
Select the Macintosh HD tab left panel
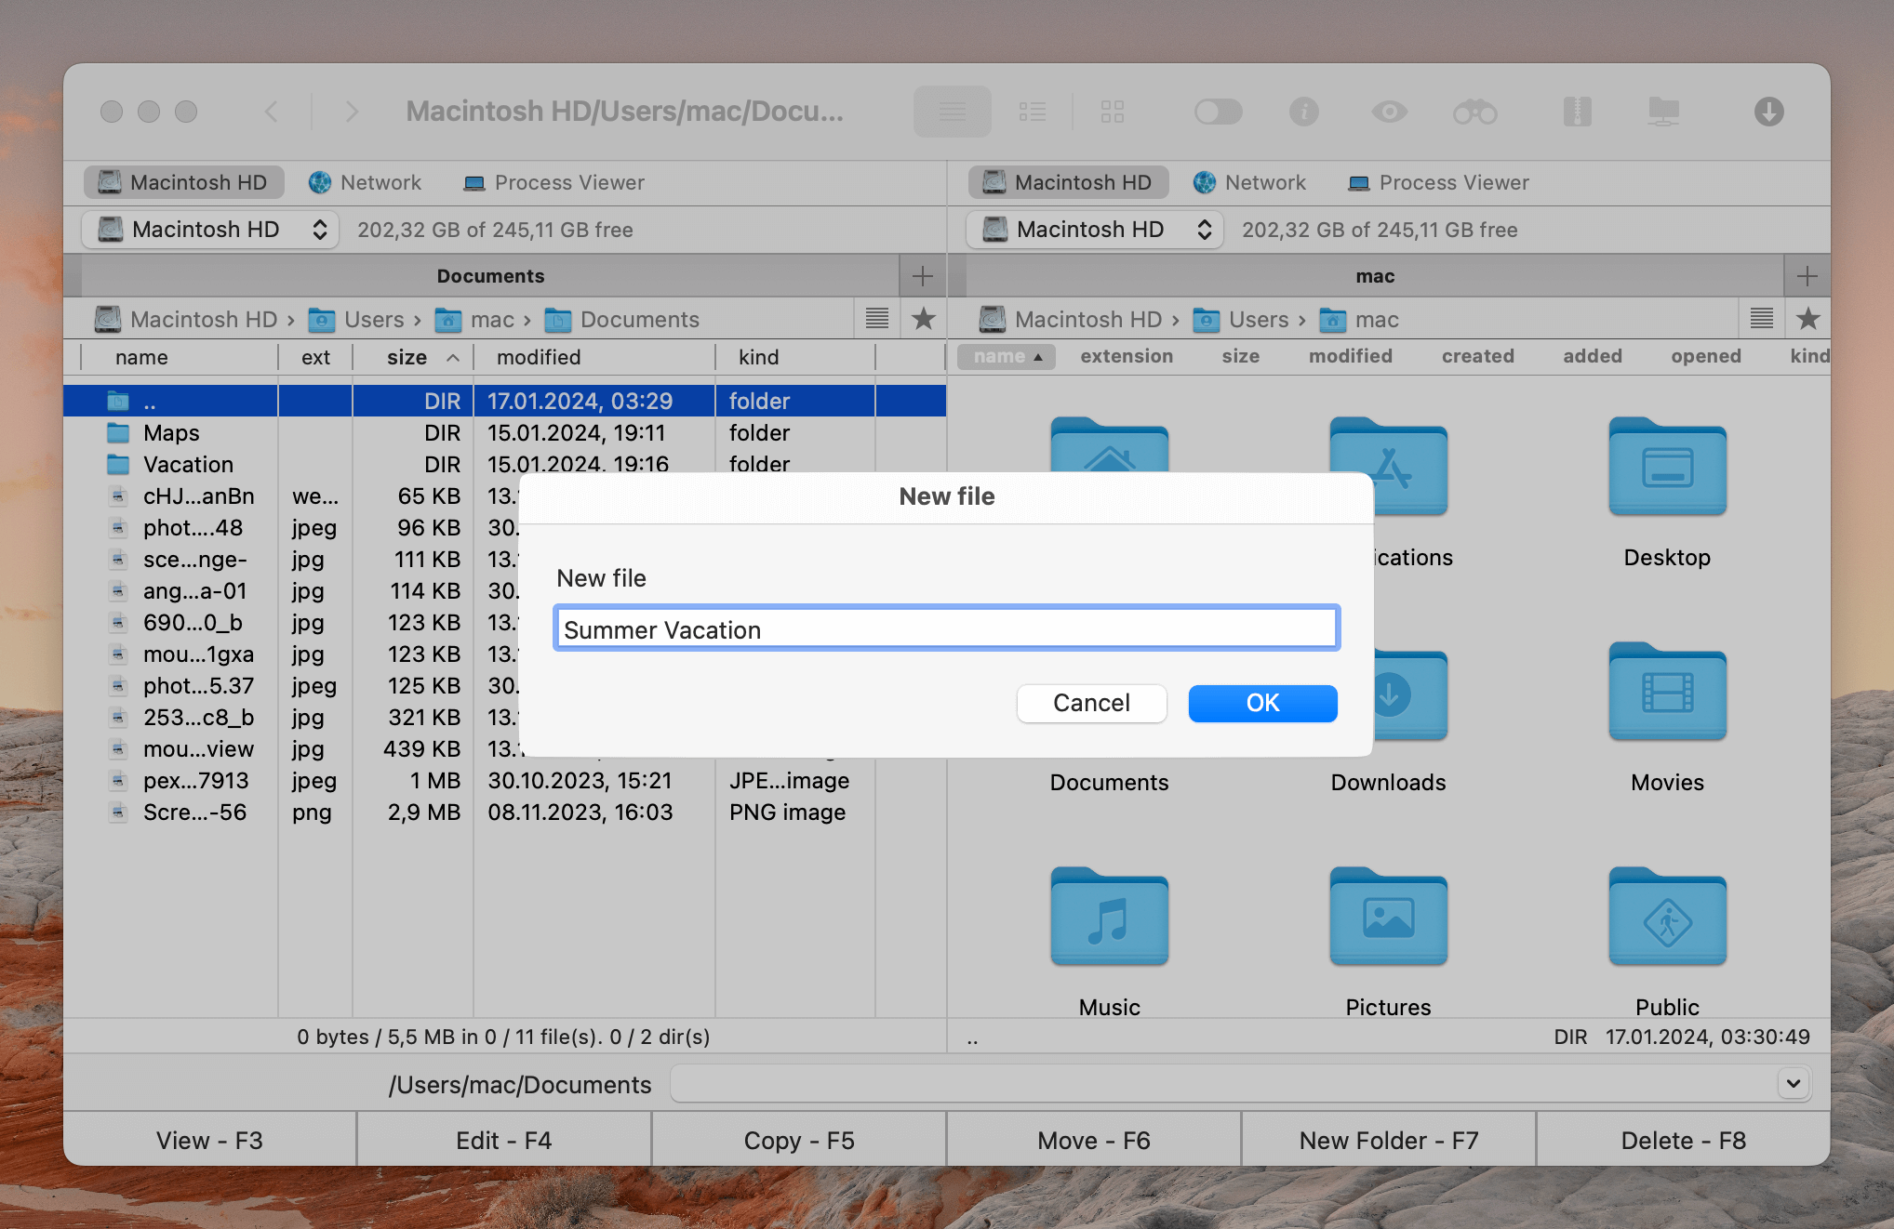[x=182, y=180]
